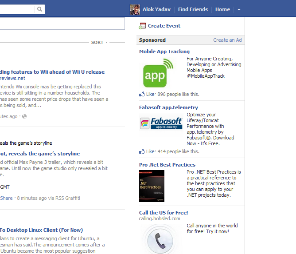Open Desktop Linux Client article link
This screenshot has height=254, width=296.
tap(41, 230)
